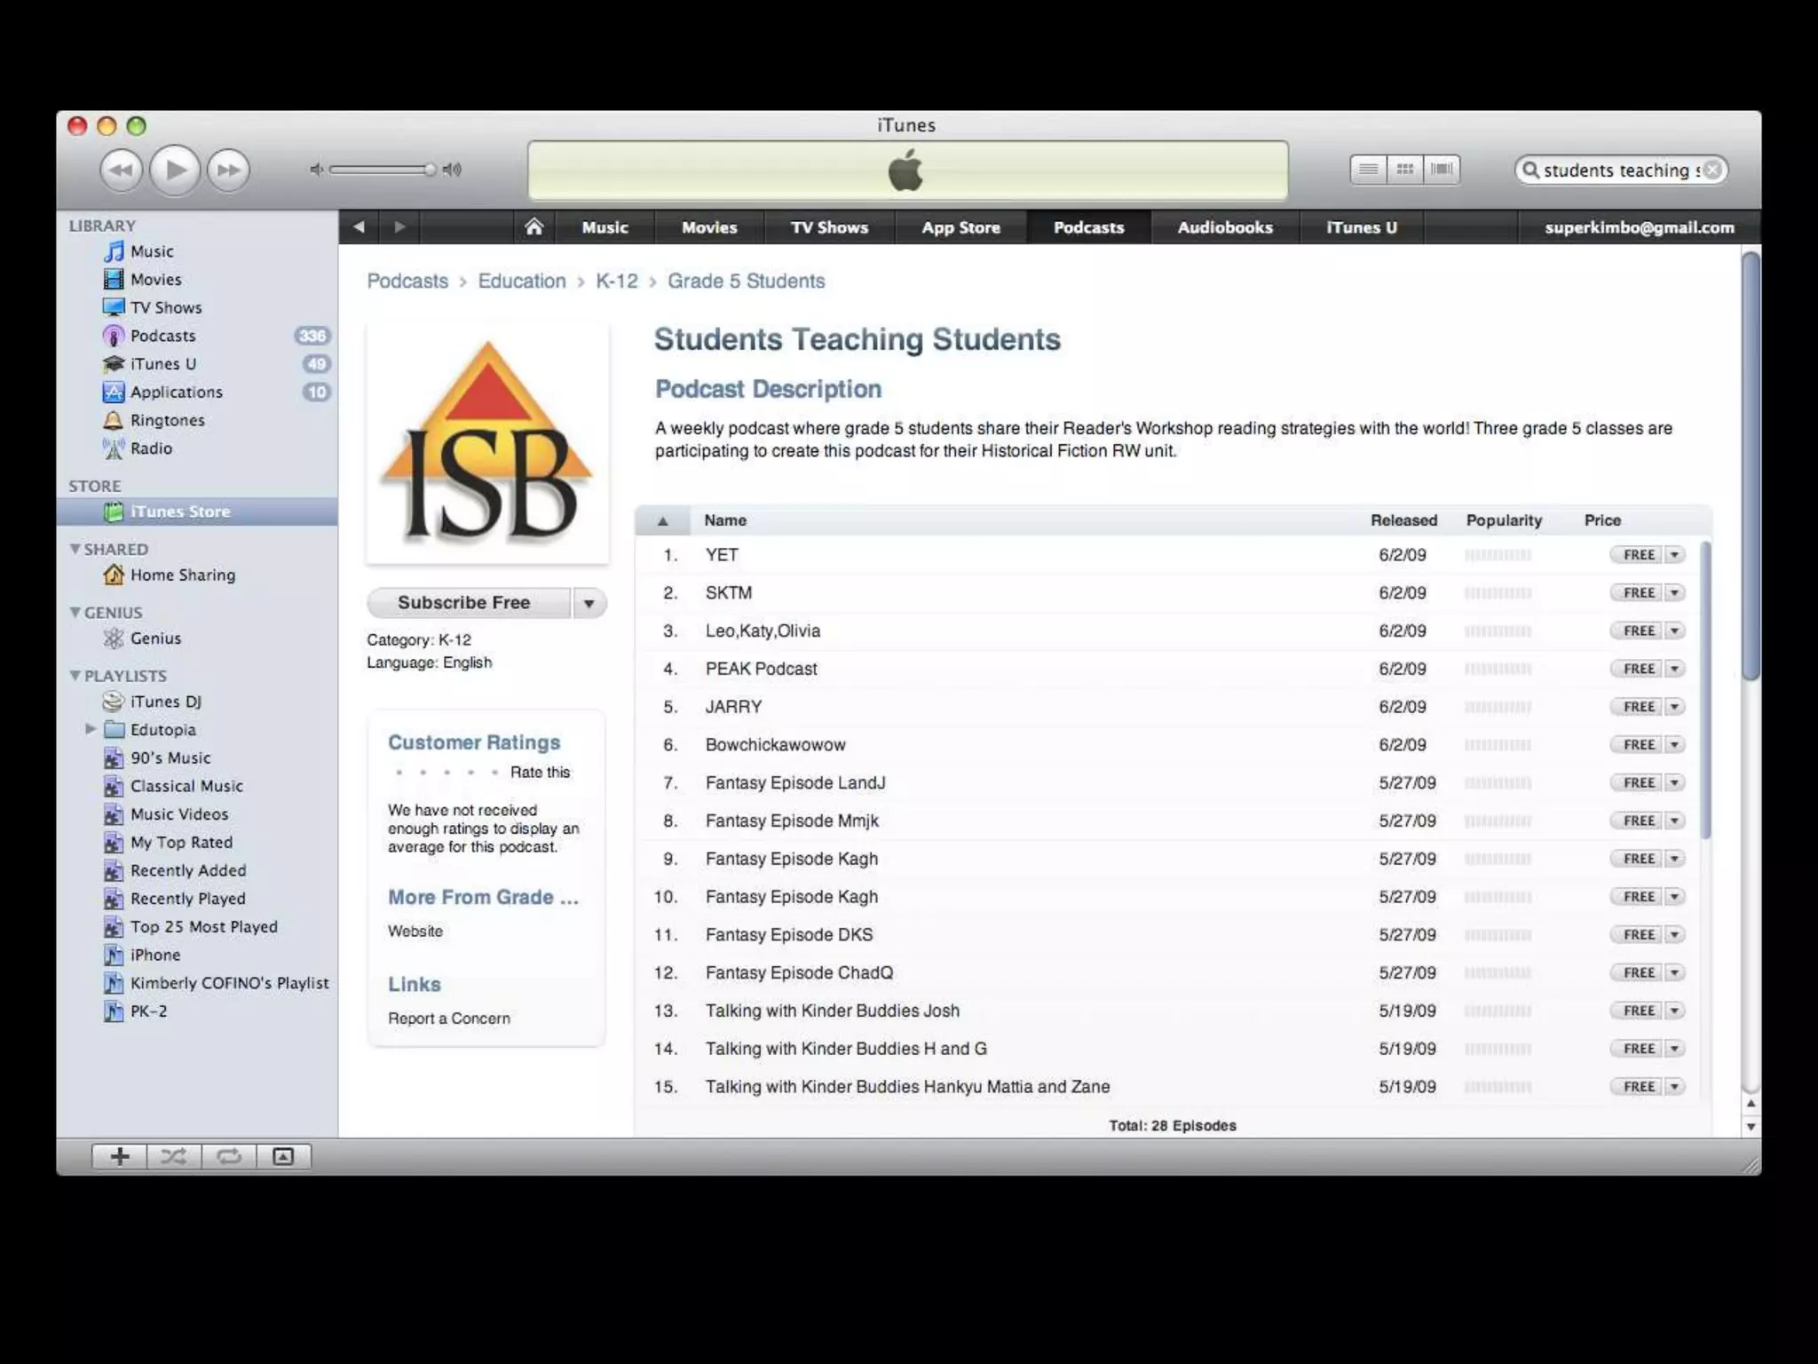Open Subscribe Free dropdown arrow
The image size is (1818, 1364).
click(589, 603)
